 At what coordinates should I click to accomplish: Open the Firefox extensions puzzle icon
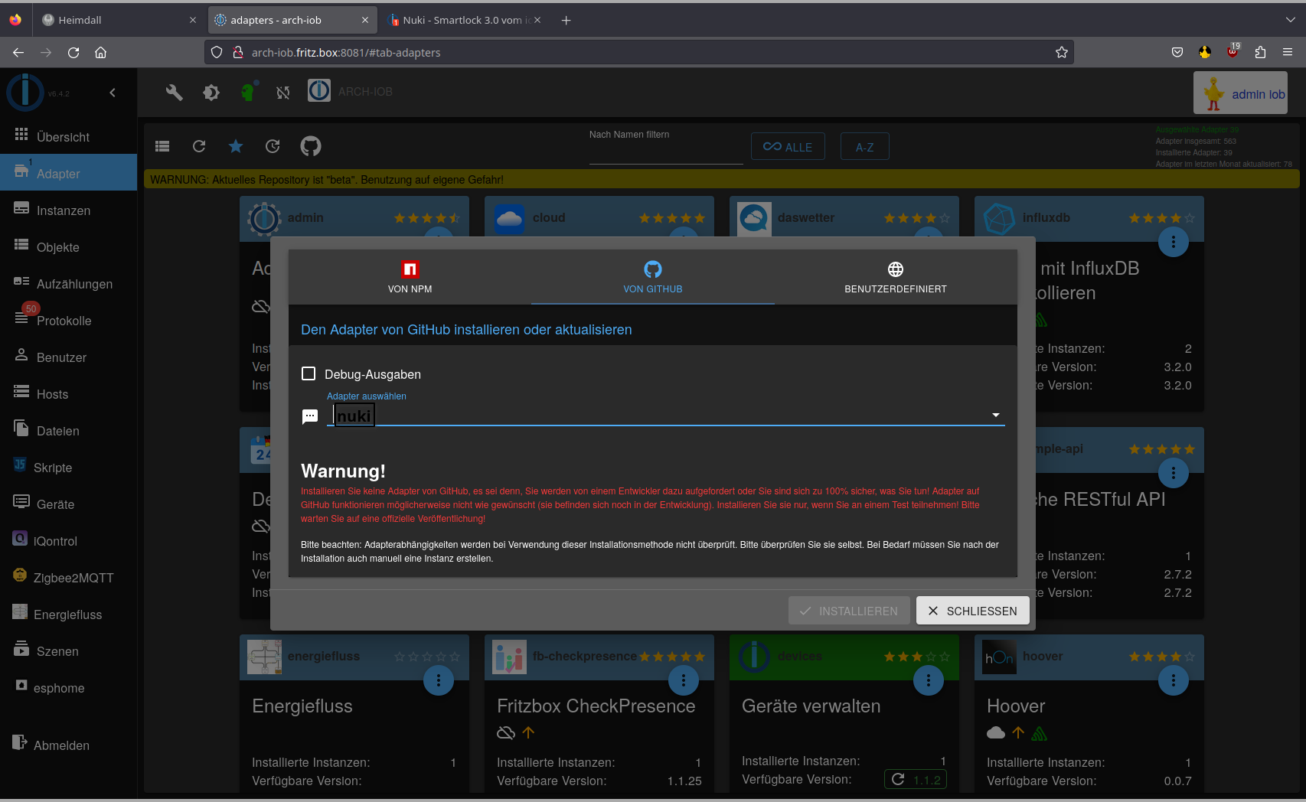[1260, 52]
